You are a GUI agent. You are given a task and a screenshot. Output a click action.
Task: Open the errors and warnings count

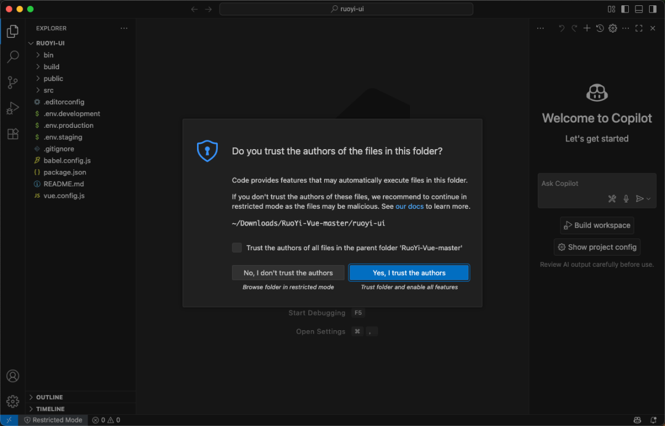(106, 420)
